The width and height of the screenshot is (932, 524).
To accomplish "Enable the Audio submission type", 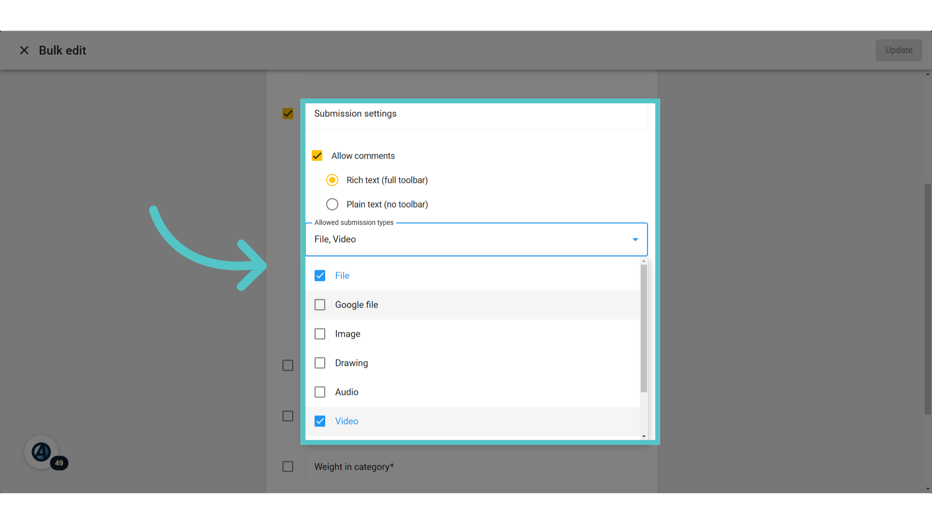I will [x=320, y=392].
